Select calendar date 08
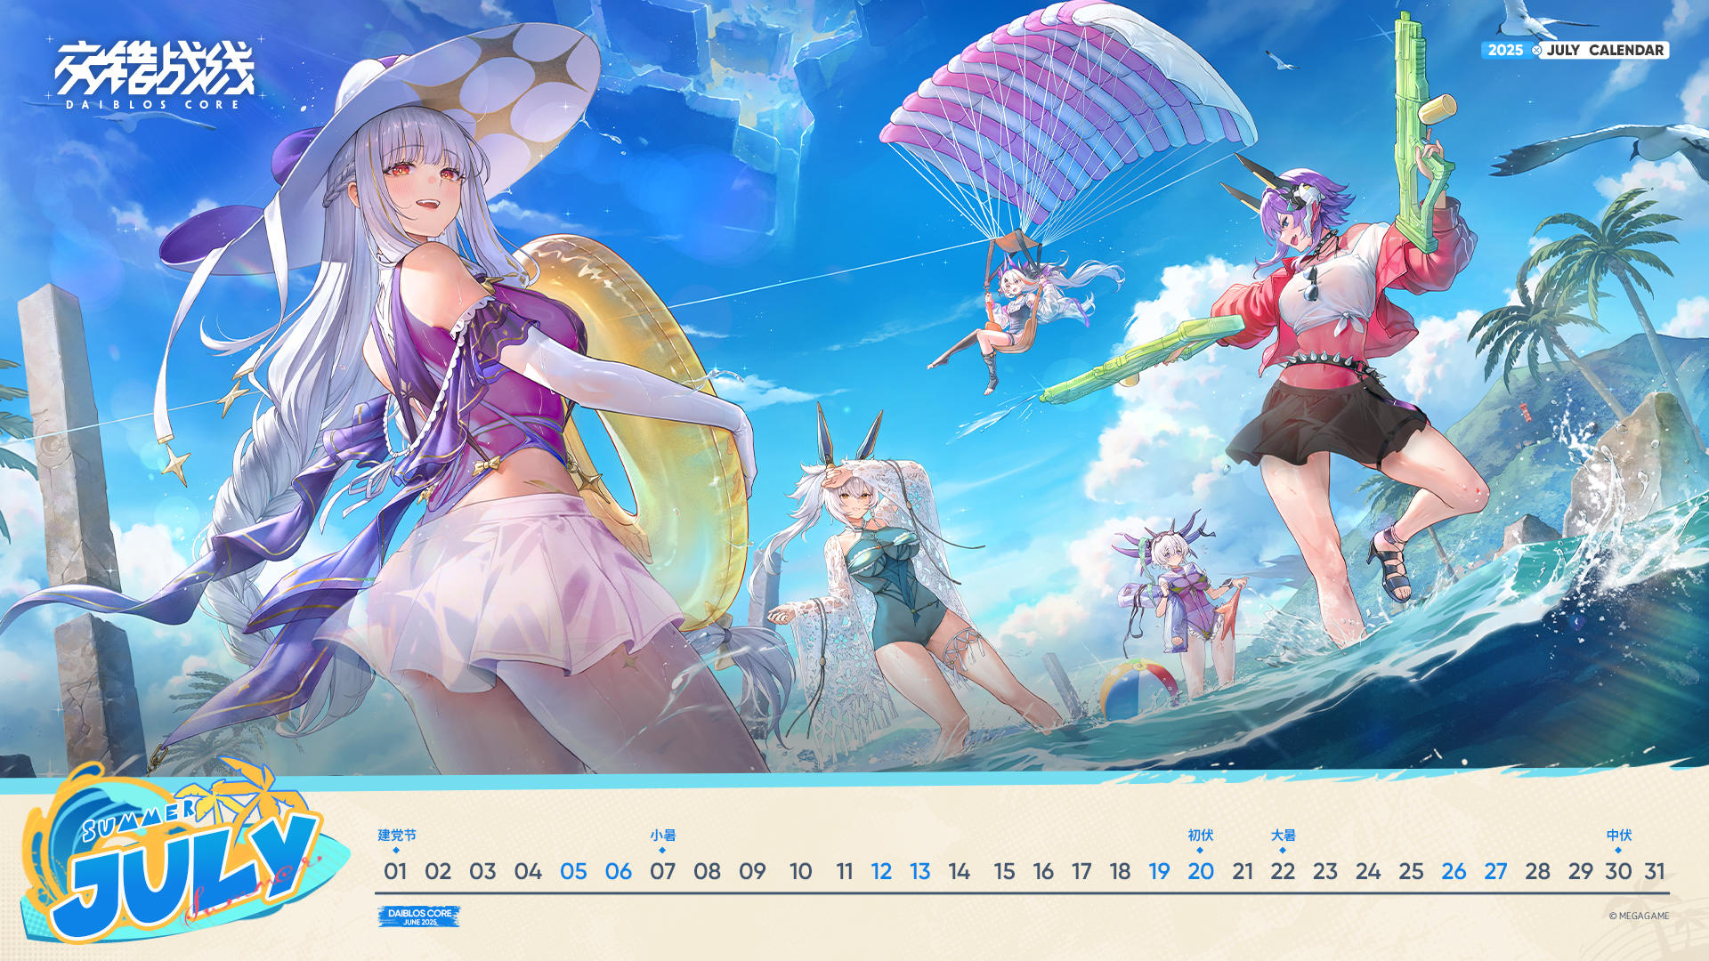 (708, 871)
